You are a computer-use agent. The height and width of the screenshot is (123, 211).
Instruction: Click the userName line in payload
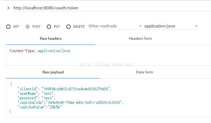[36, 93]
